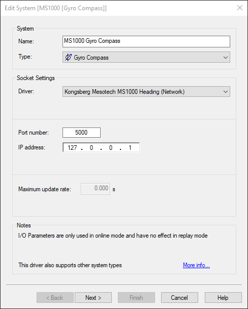
Task: Click the Name text field
Action: (146, 41)
